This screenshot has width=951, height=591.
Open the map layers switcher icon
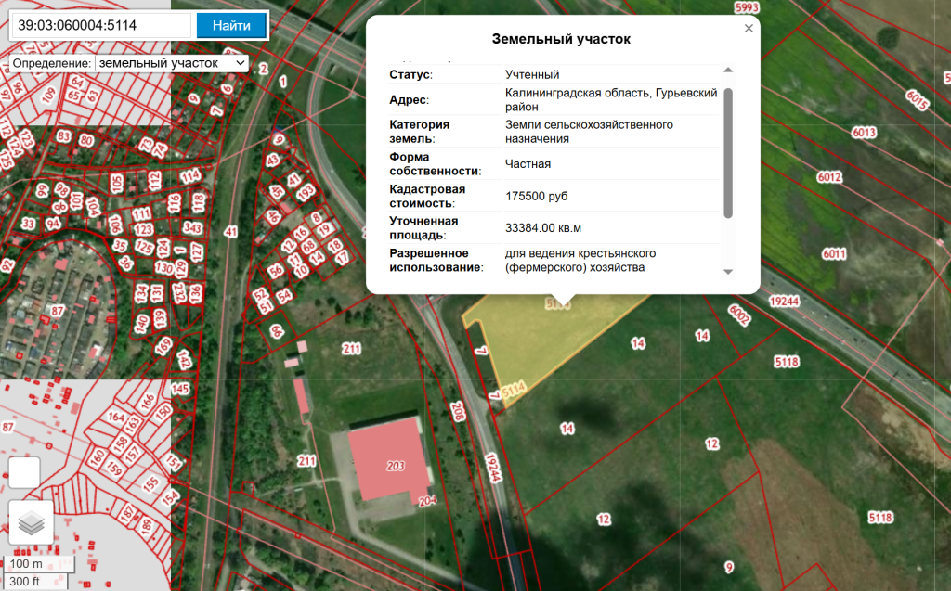(x=31, y=523)
